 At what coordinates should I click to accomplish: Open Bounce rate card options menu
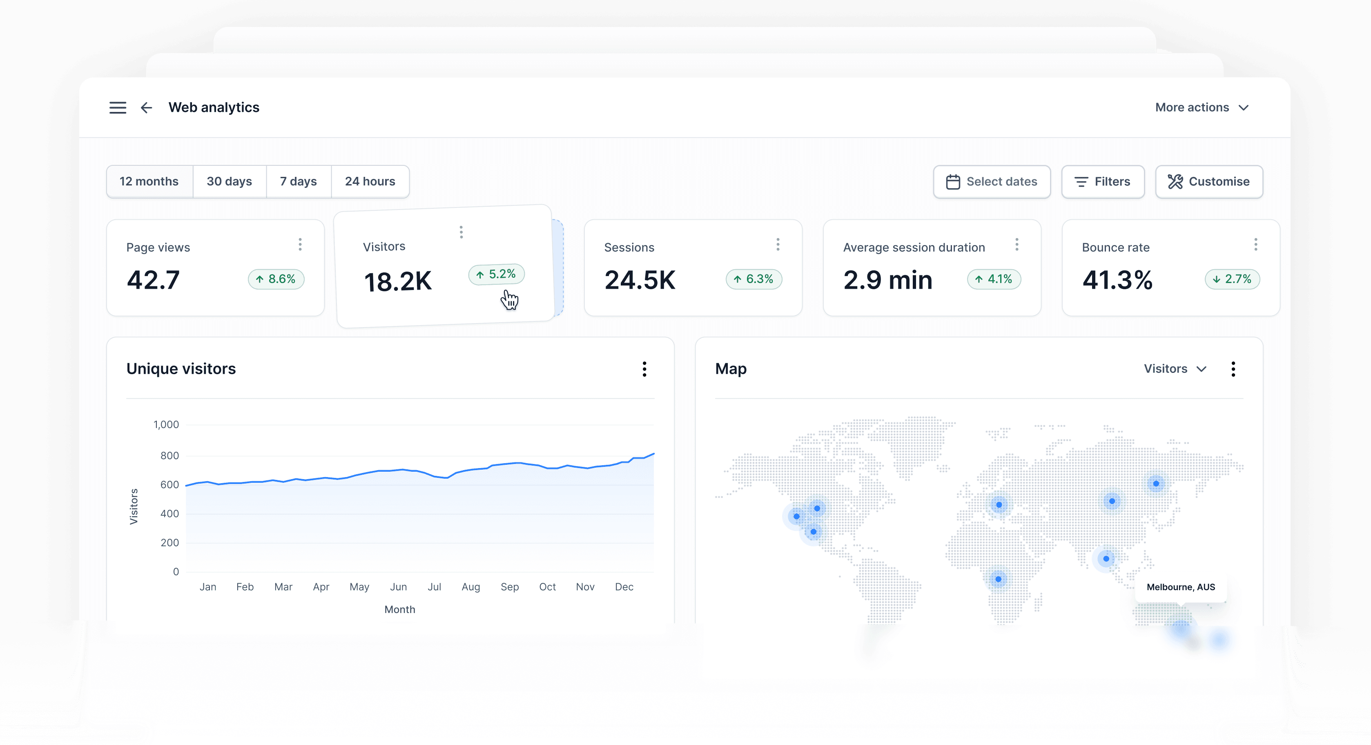[x=1255, y=244]
